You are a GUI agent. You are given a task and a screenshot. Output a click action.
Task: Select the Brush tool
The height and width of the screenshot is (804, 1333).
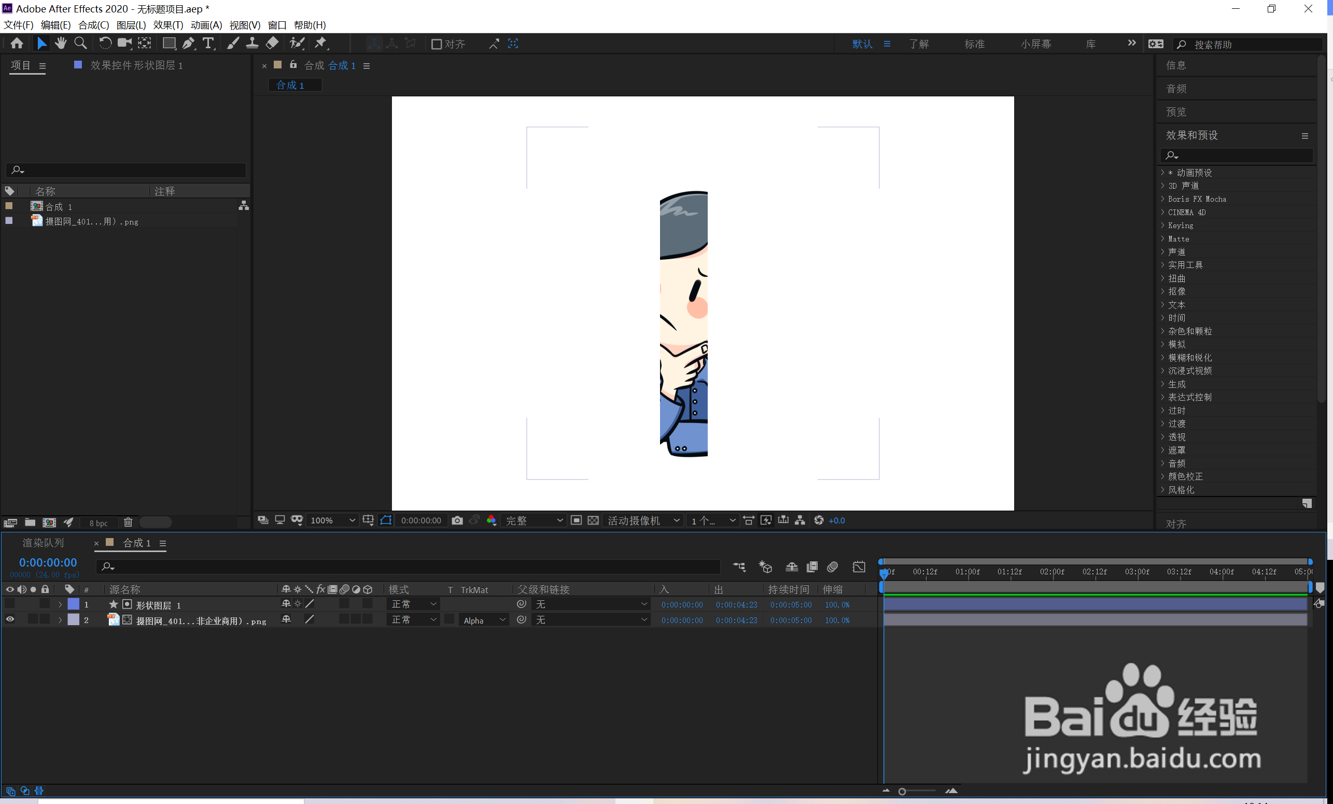[233, 43]
